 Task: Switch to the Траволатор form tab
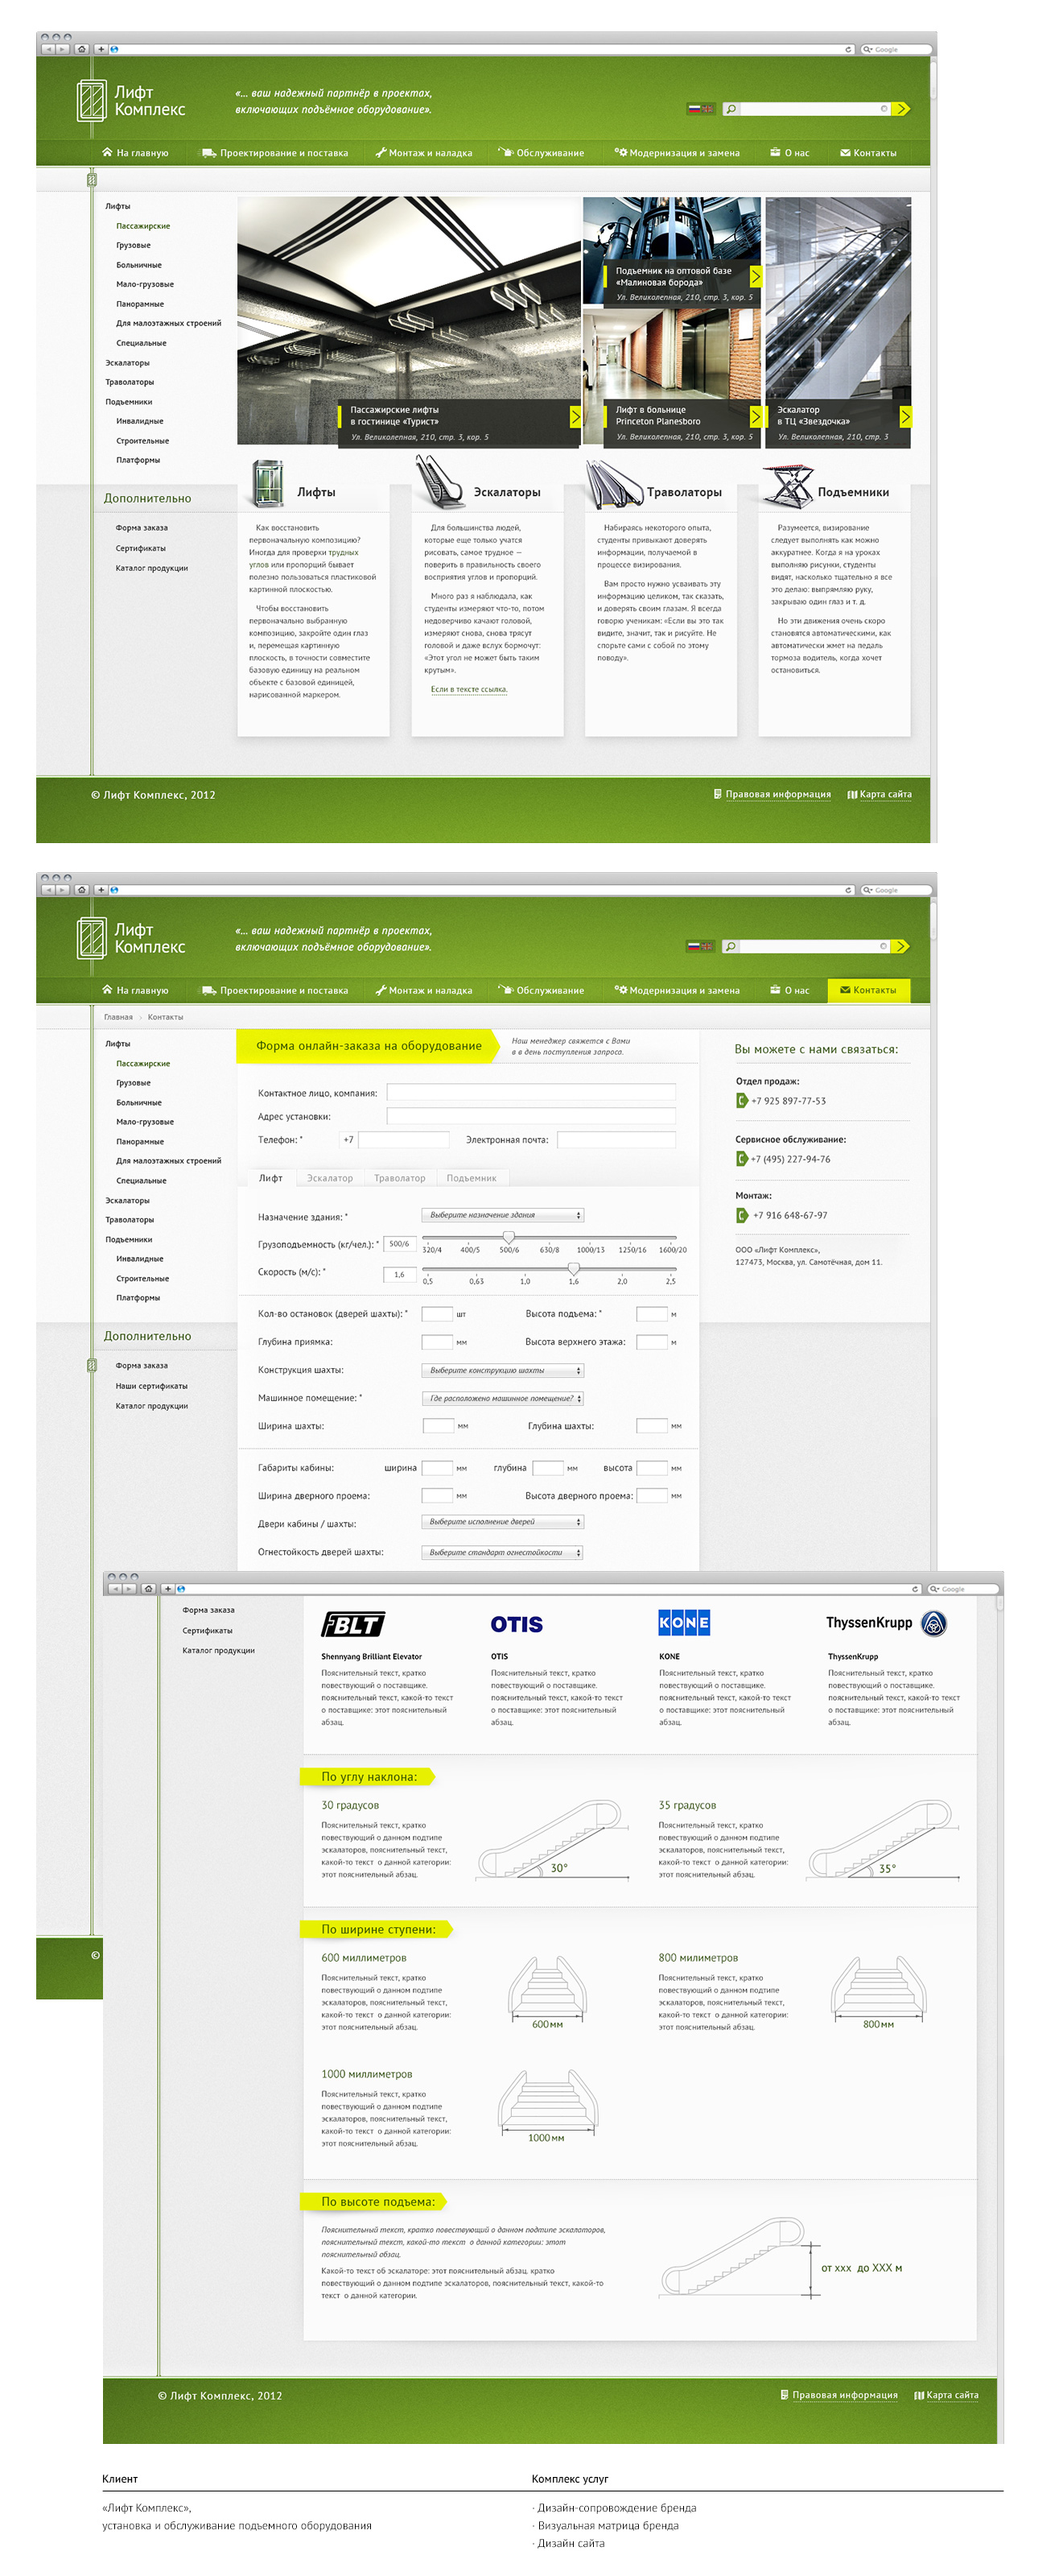[400, 1177]
